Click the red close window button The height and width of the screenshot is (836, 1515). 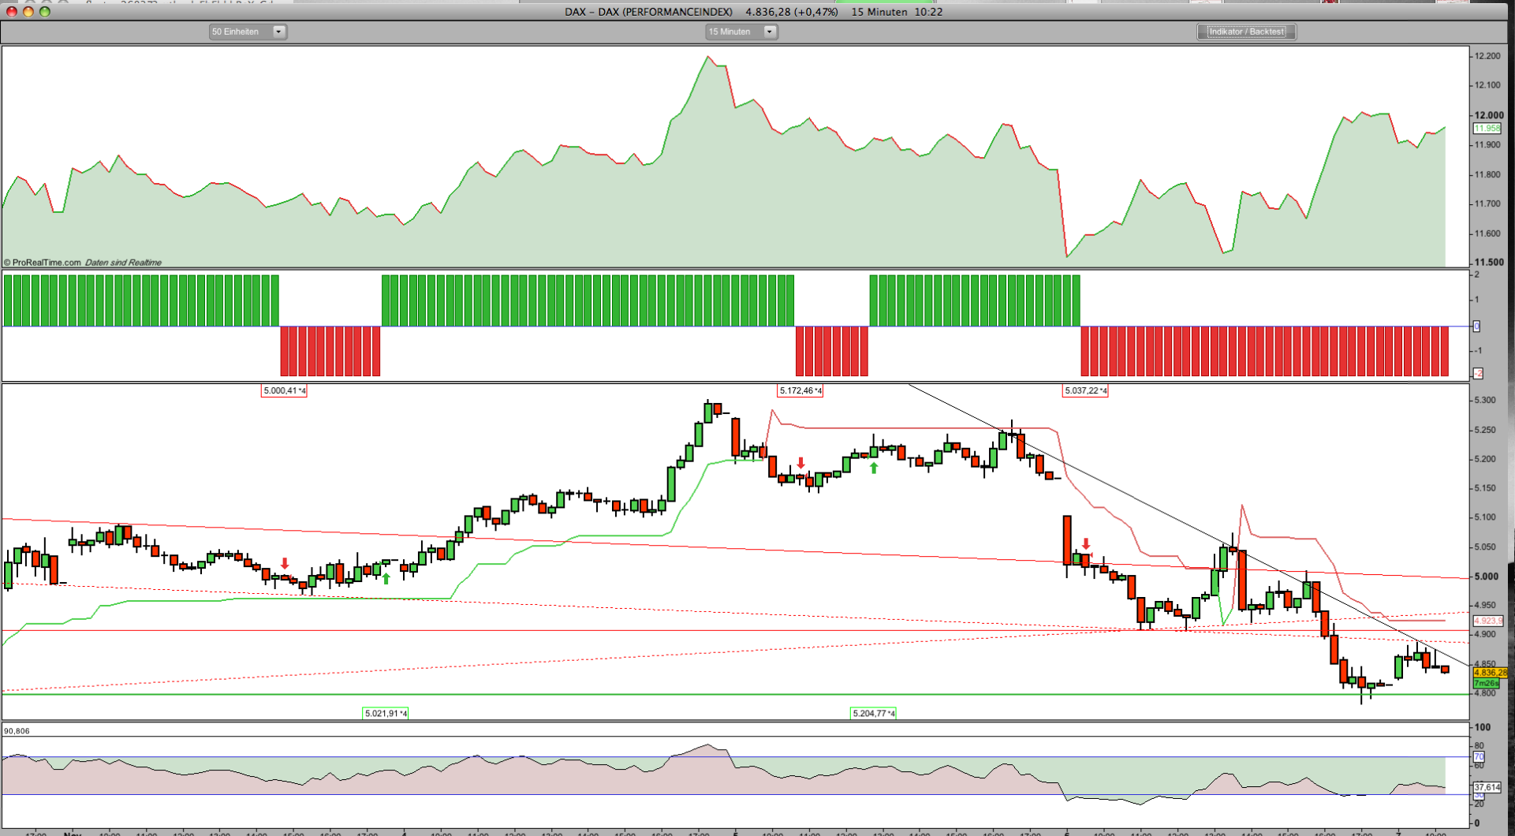(12, 11)
